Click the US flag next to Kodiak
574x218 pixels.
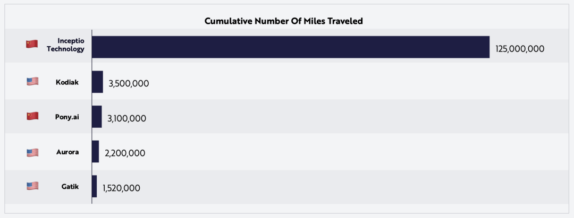pyautogui.click(x=32, y=82)
